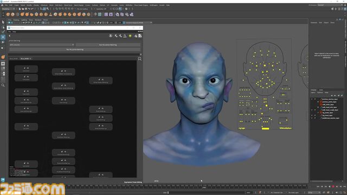347x195 pixels.
Task: Toggle playback P of rig_head_layer
Action: pyautogui.click(x=315, y=115)
